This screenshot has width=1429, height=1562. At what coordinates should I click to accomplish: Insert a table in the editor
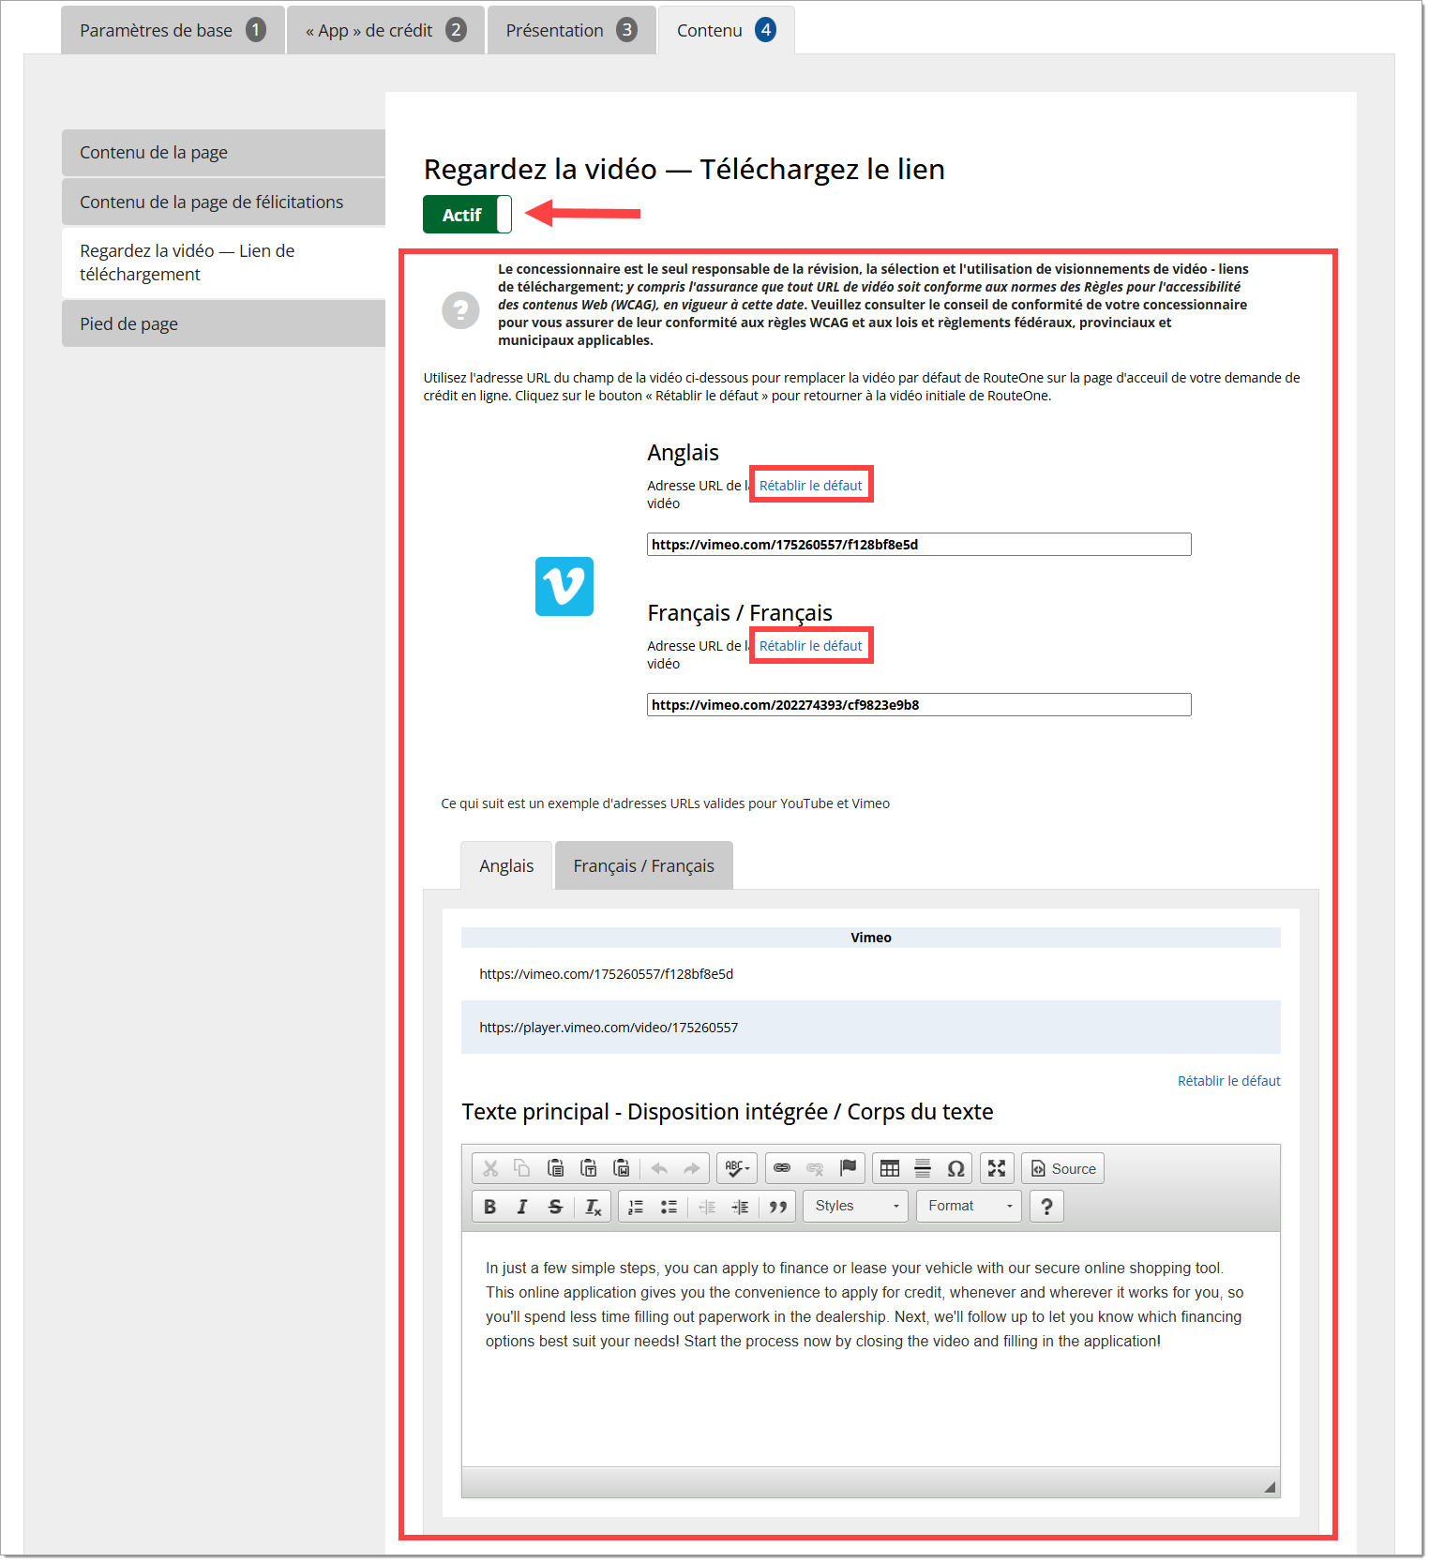click(x=890, y=1168)
